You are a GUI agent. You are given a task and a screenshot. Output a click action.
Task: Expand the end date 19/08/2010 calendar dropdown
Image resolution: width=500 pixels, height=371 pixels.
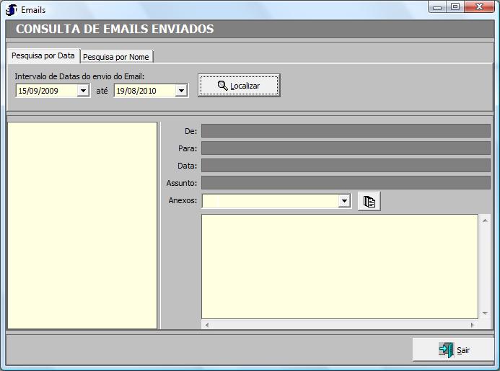point(181,91)
